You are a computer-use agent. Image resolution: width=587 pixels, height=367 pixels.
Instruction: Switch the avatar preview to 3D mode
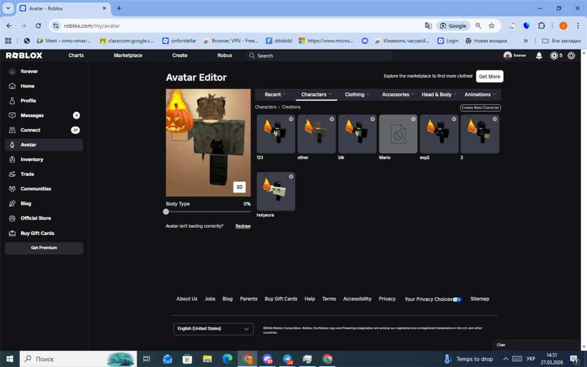(239, 187)
